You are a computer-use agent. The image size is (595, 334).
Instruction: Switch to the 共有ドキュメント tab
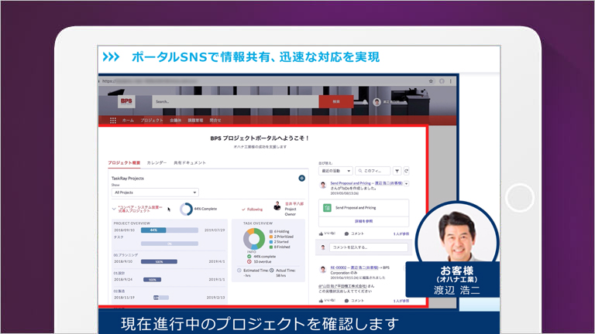(x=190, y=163)
